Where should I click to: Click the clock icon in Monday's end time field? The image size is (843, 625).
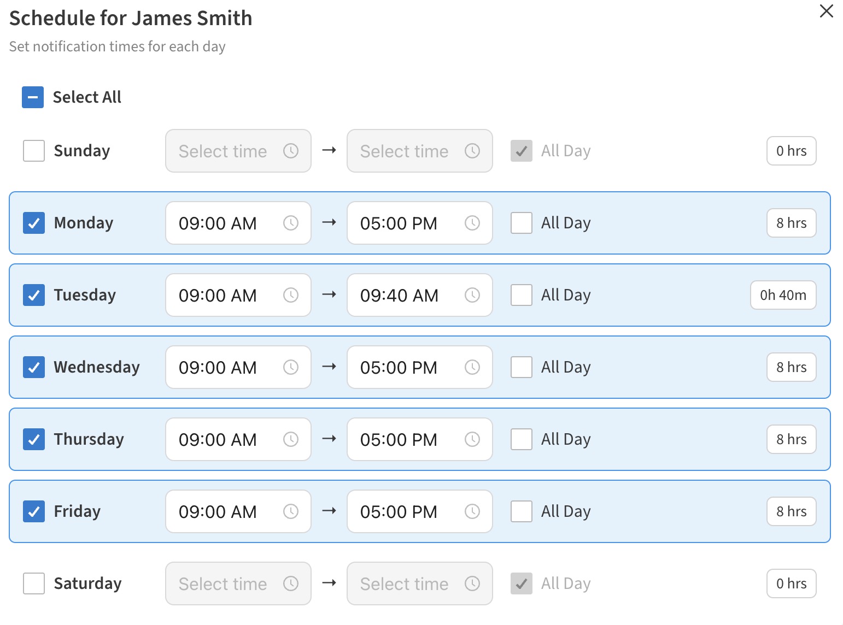click(473, 223)
